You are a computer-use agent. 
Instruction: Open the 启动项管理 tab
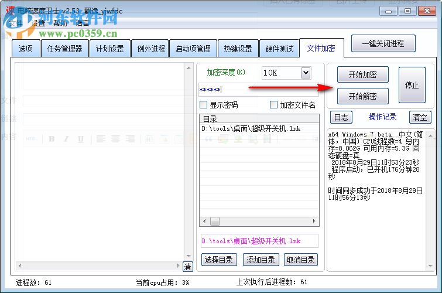tap(193, 49)
